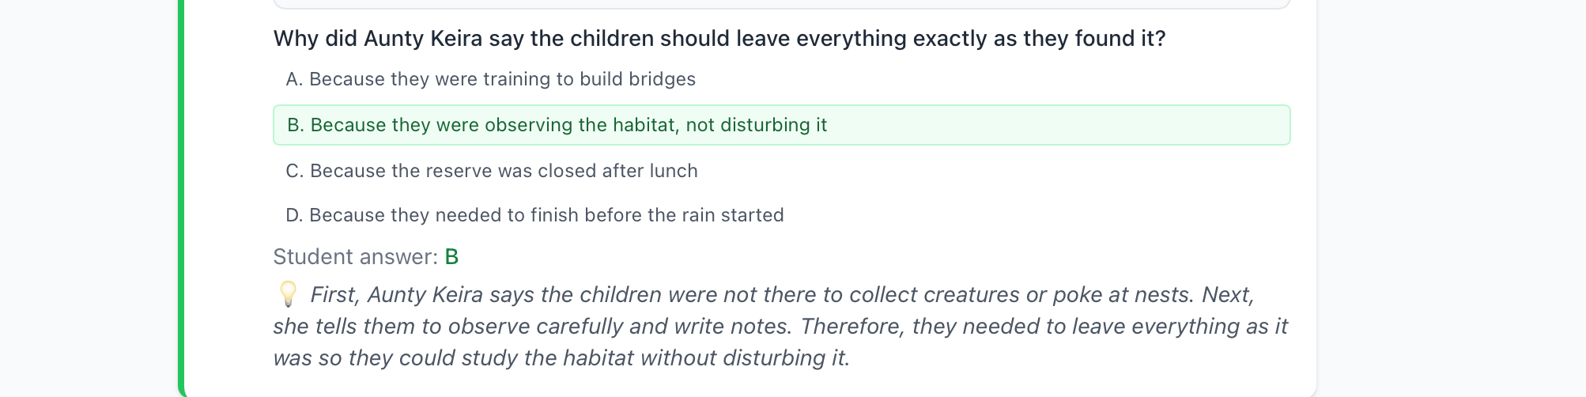Click the Aunty Keira question heading
1586x397 pixels.
pyautogui.click(x=719, y=39)
